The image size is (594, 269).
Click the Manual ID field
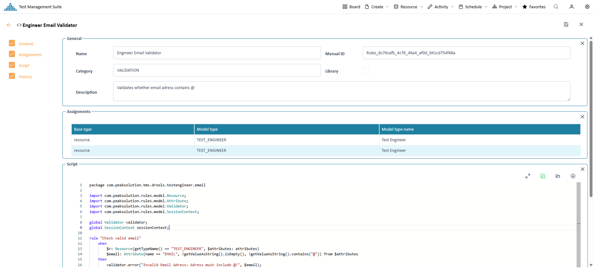[466, 53]
